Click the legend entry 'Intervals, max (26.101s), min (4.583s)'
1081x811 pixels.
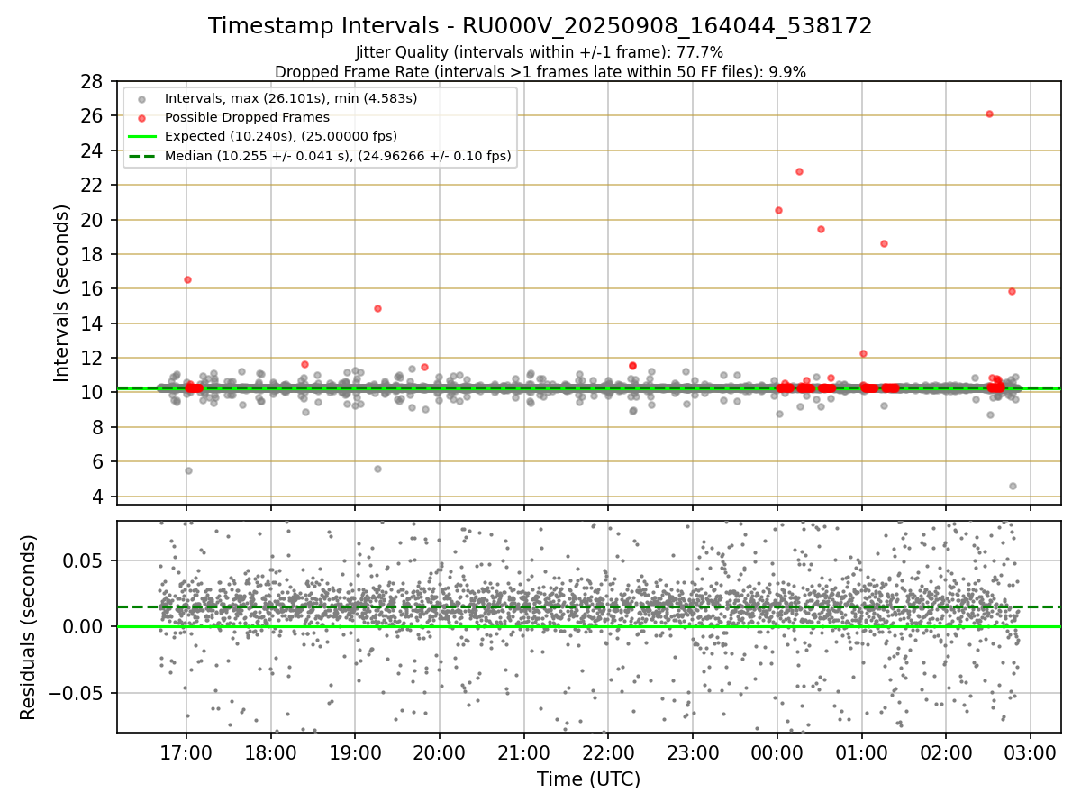pyautogui.click(x=291, y=98)
